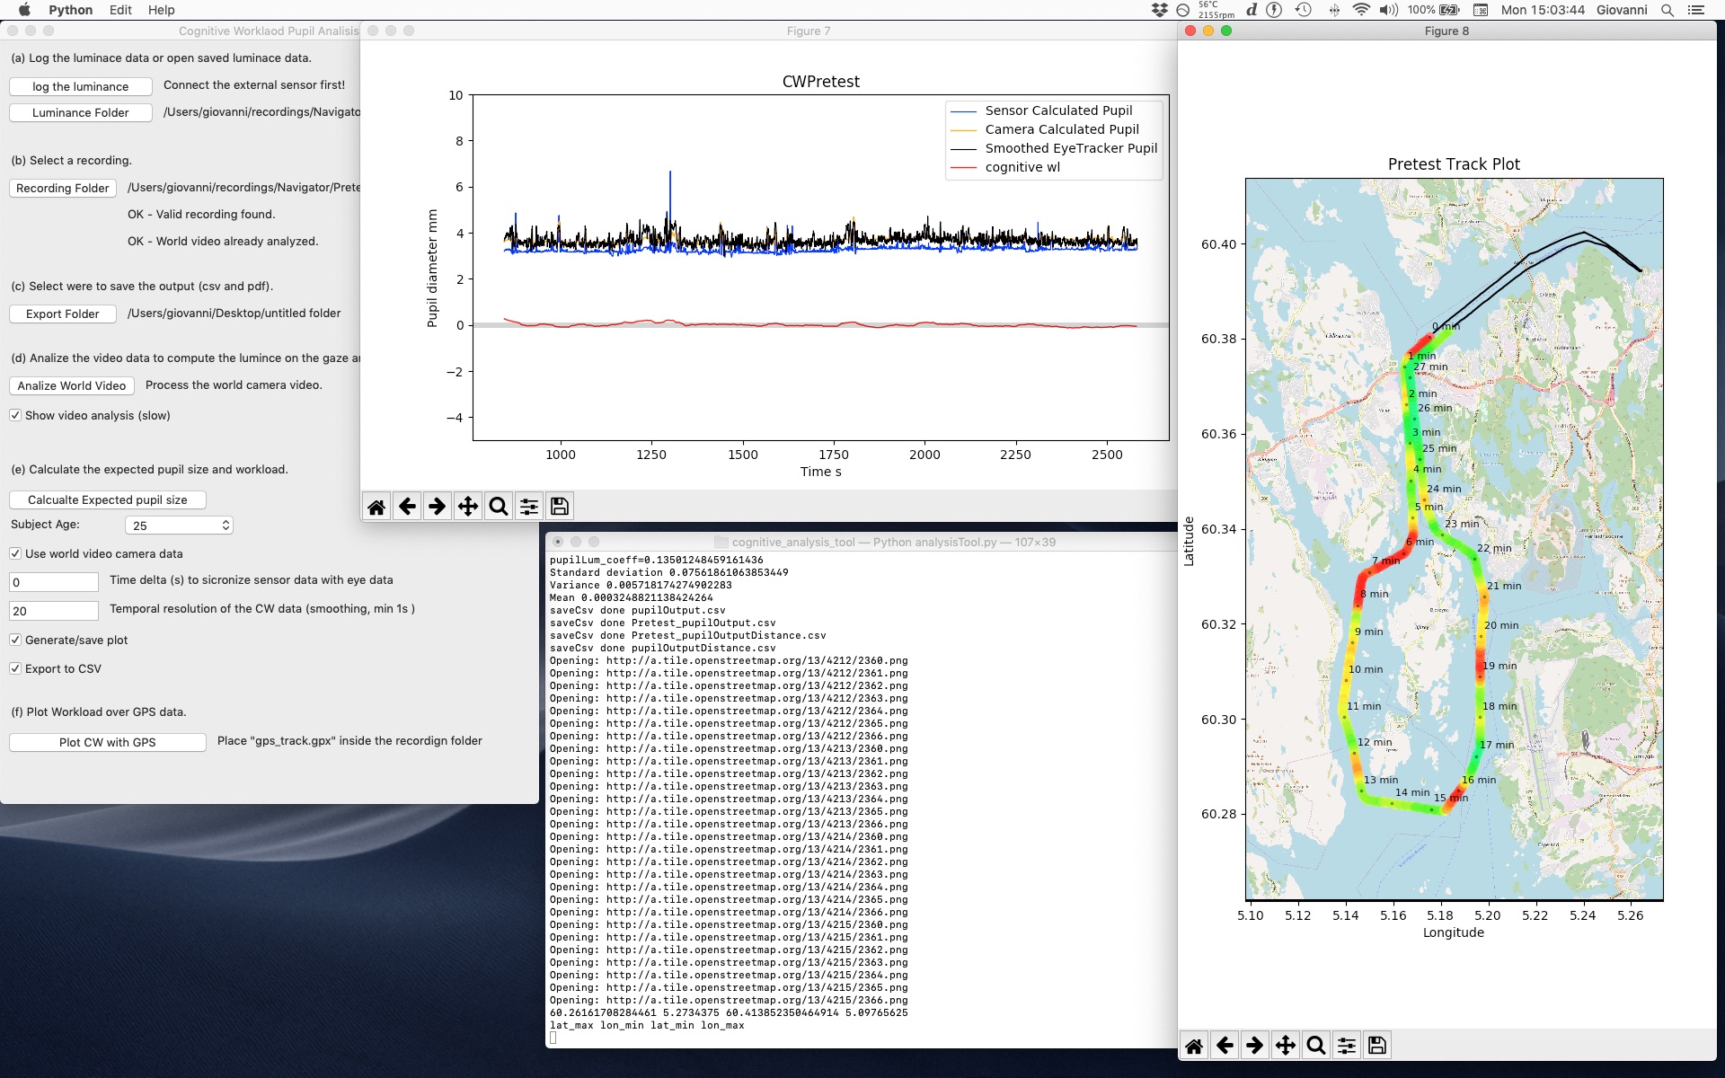Screen dimensions: 1725x1078
Task: Toggle the Show video analysis slow checkbox
Action: tap(15, 415)
